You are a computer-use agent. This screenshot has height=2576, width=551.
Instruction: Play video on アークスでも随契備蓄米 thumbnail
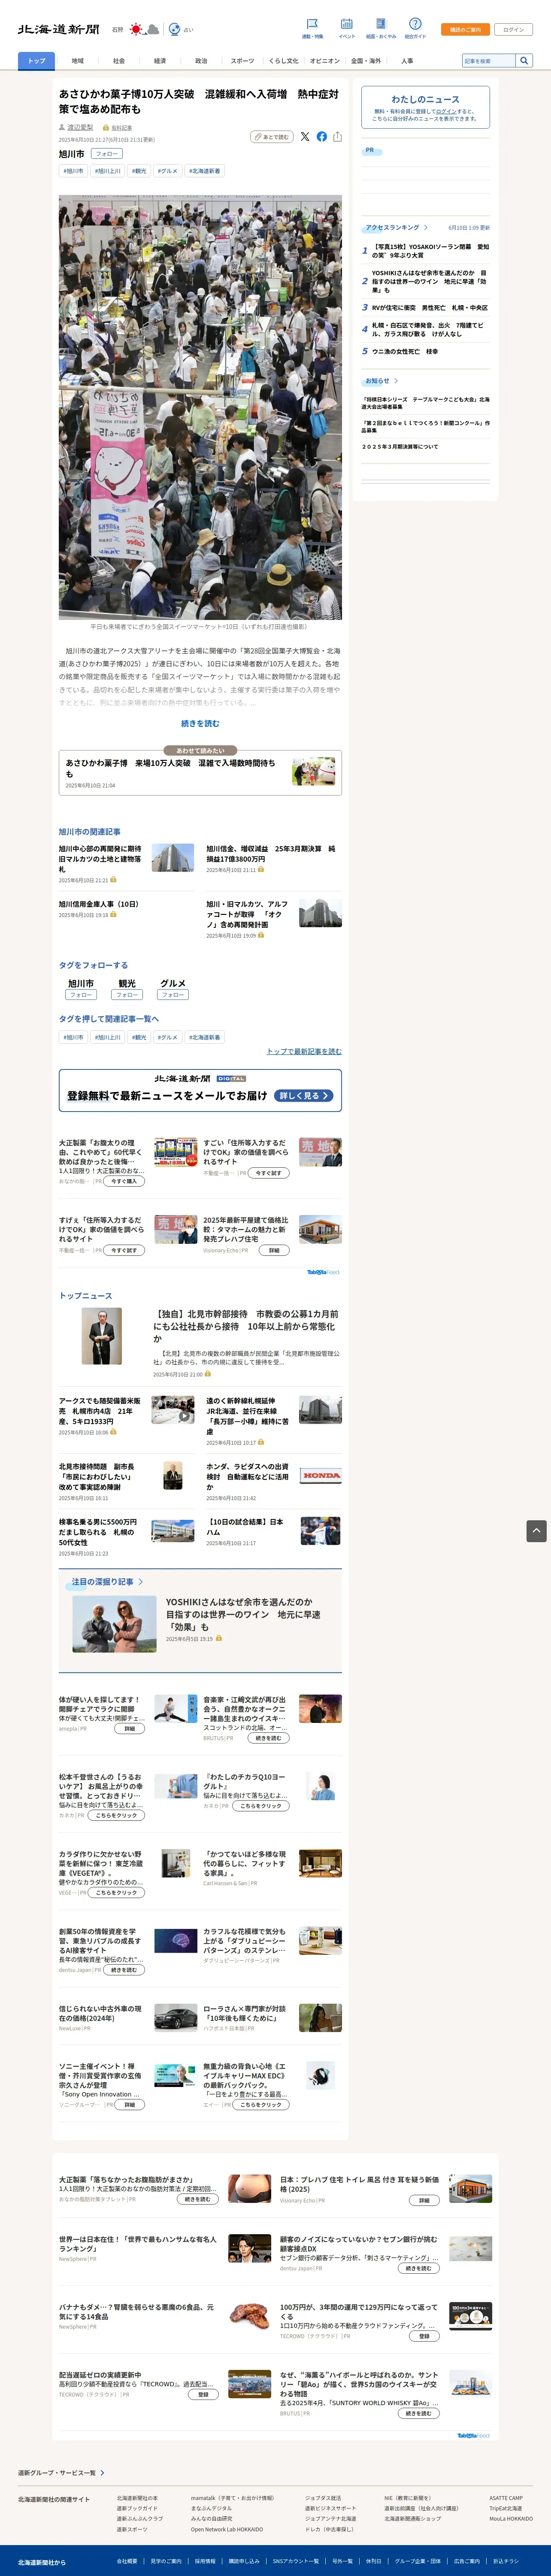[x=184, y=1416]
